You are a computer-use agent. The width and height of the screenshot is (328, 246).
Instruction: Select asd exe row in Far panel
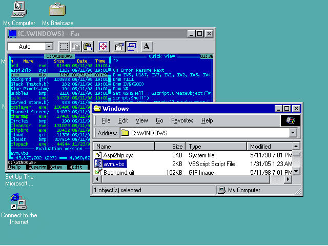click(x=59, y=66)
